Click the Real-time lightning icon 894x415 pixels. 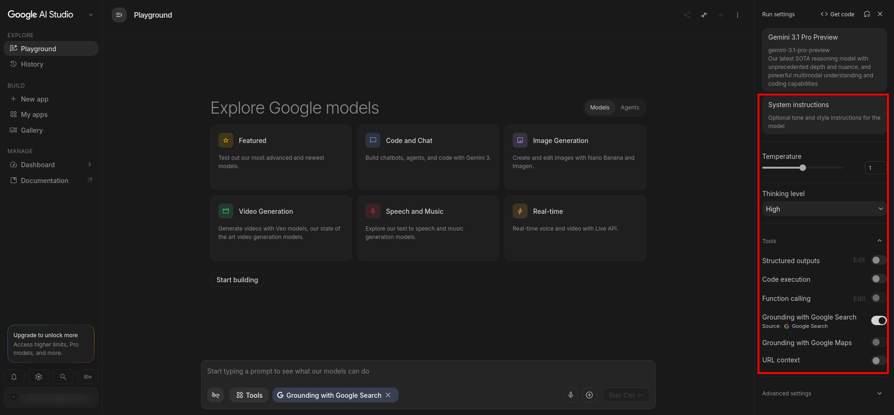coord(520,211)
